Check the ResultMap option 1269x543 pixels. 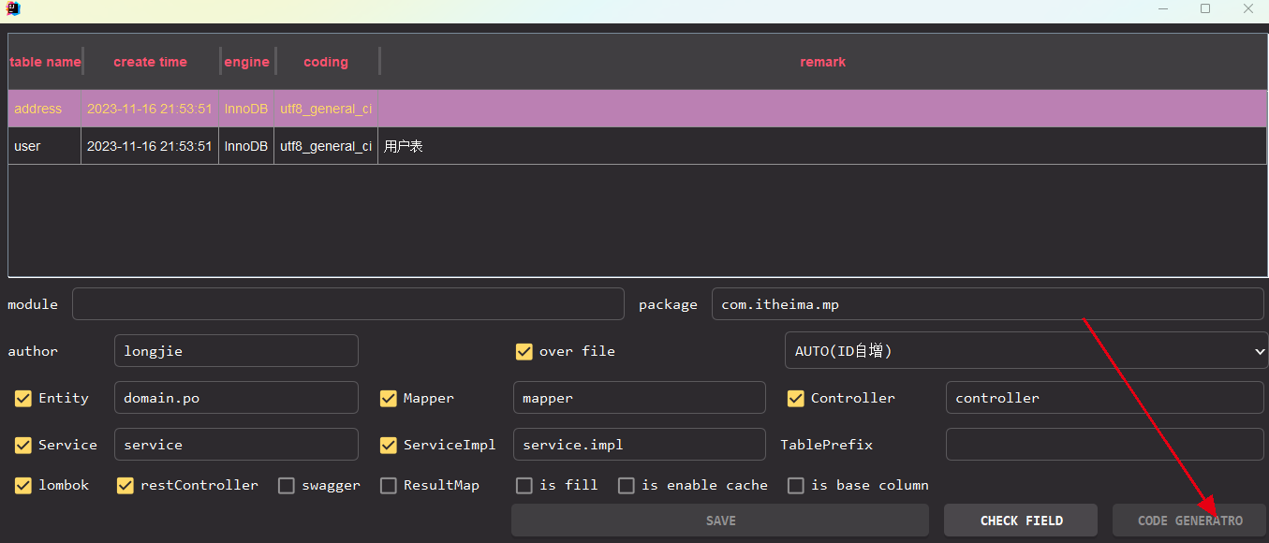389,486
